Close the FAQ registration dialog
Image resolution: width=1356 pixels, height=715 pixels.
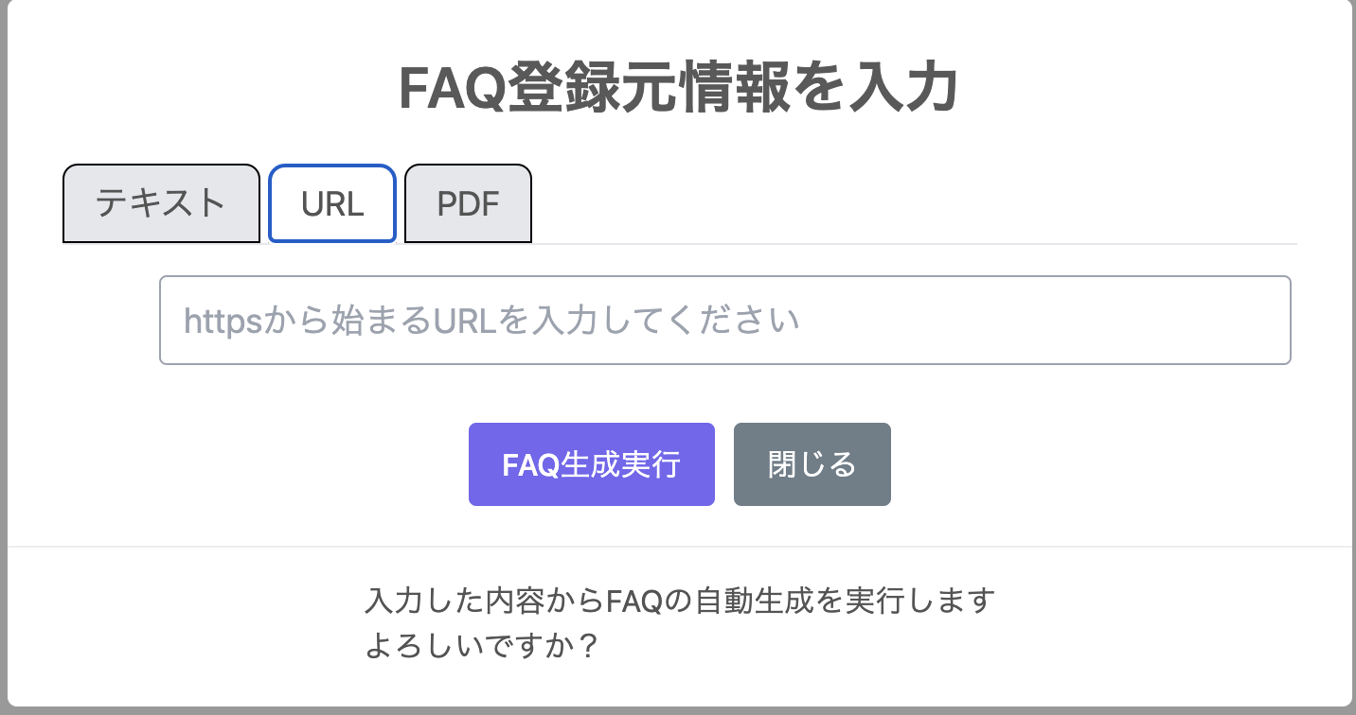(812, 463)
